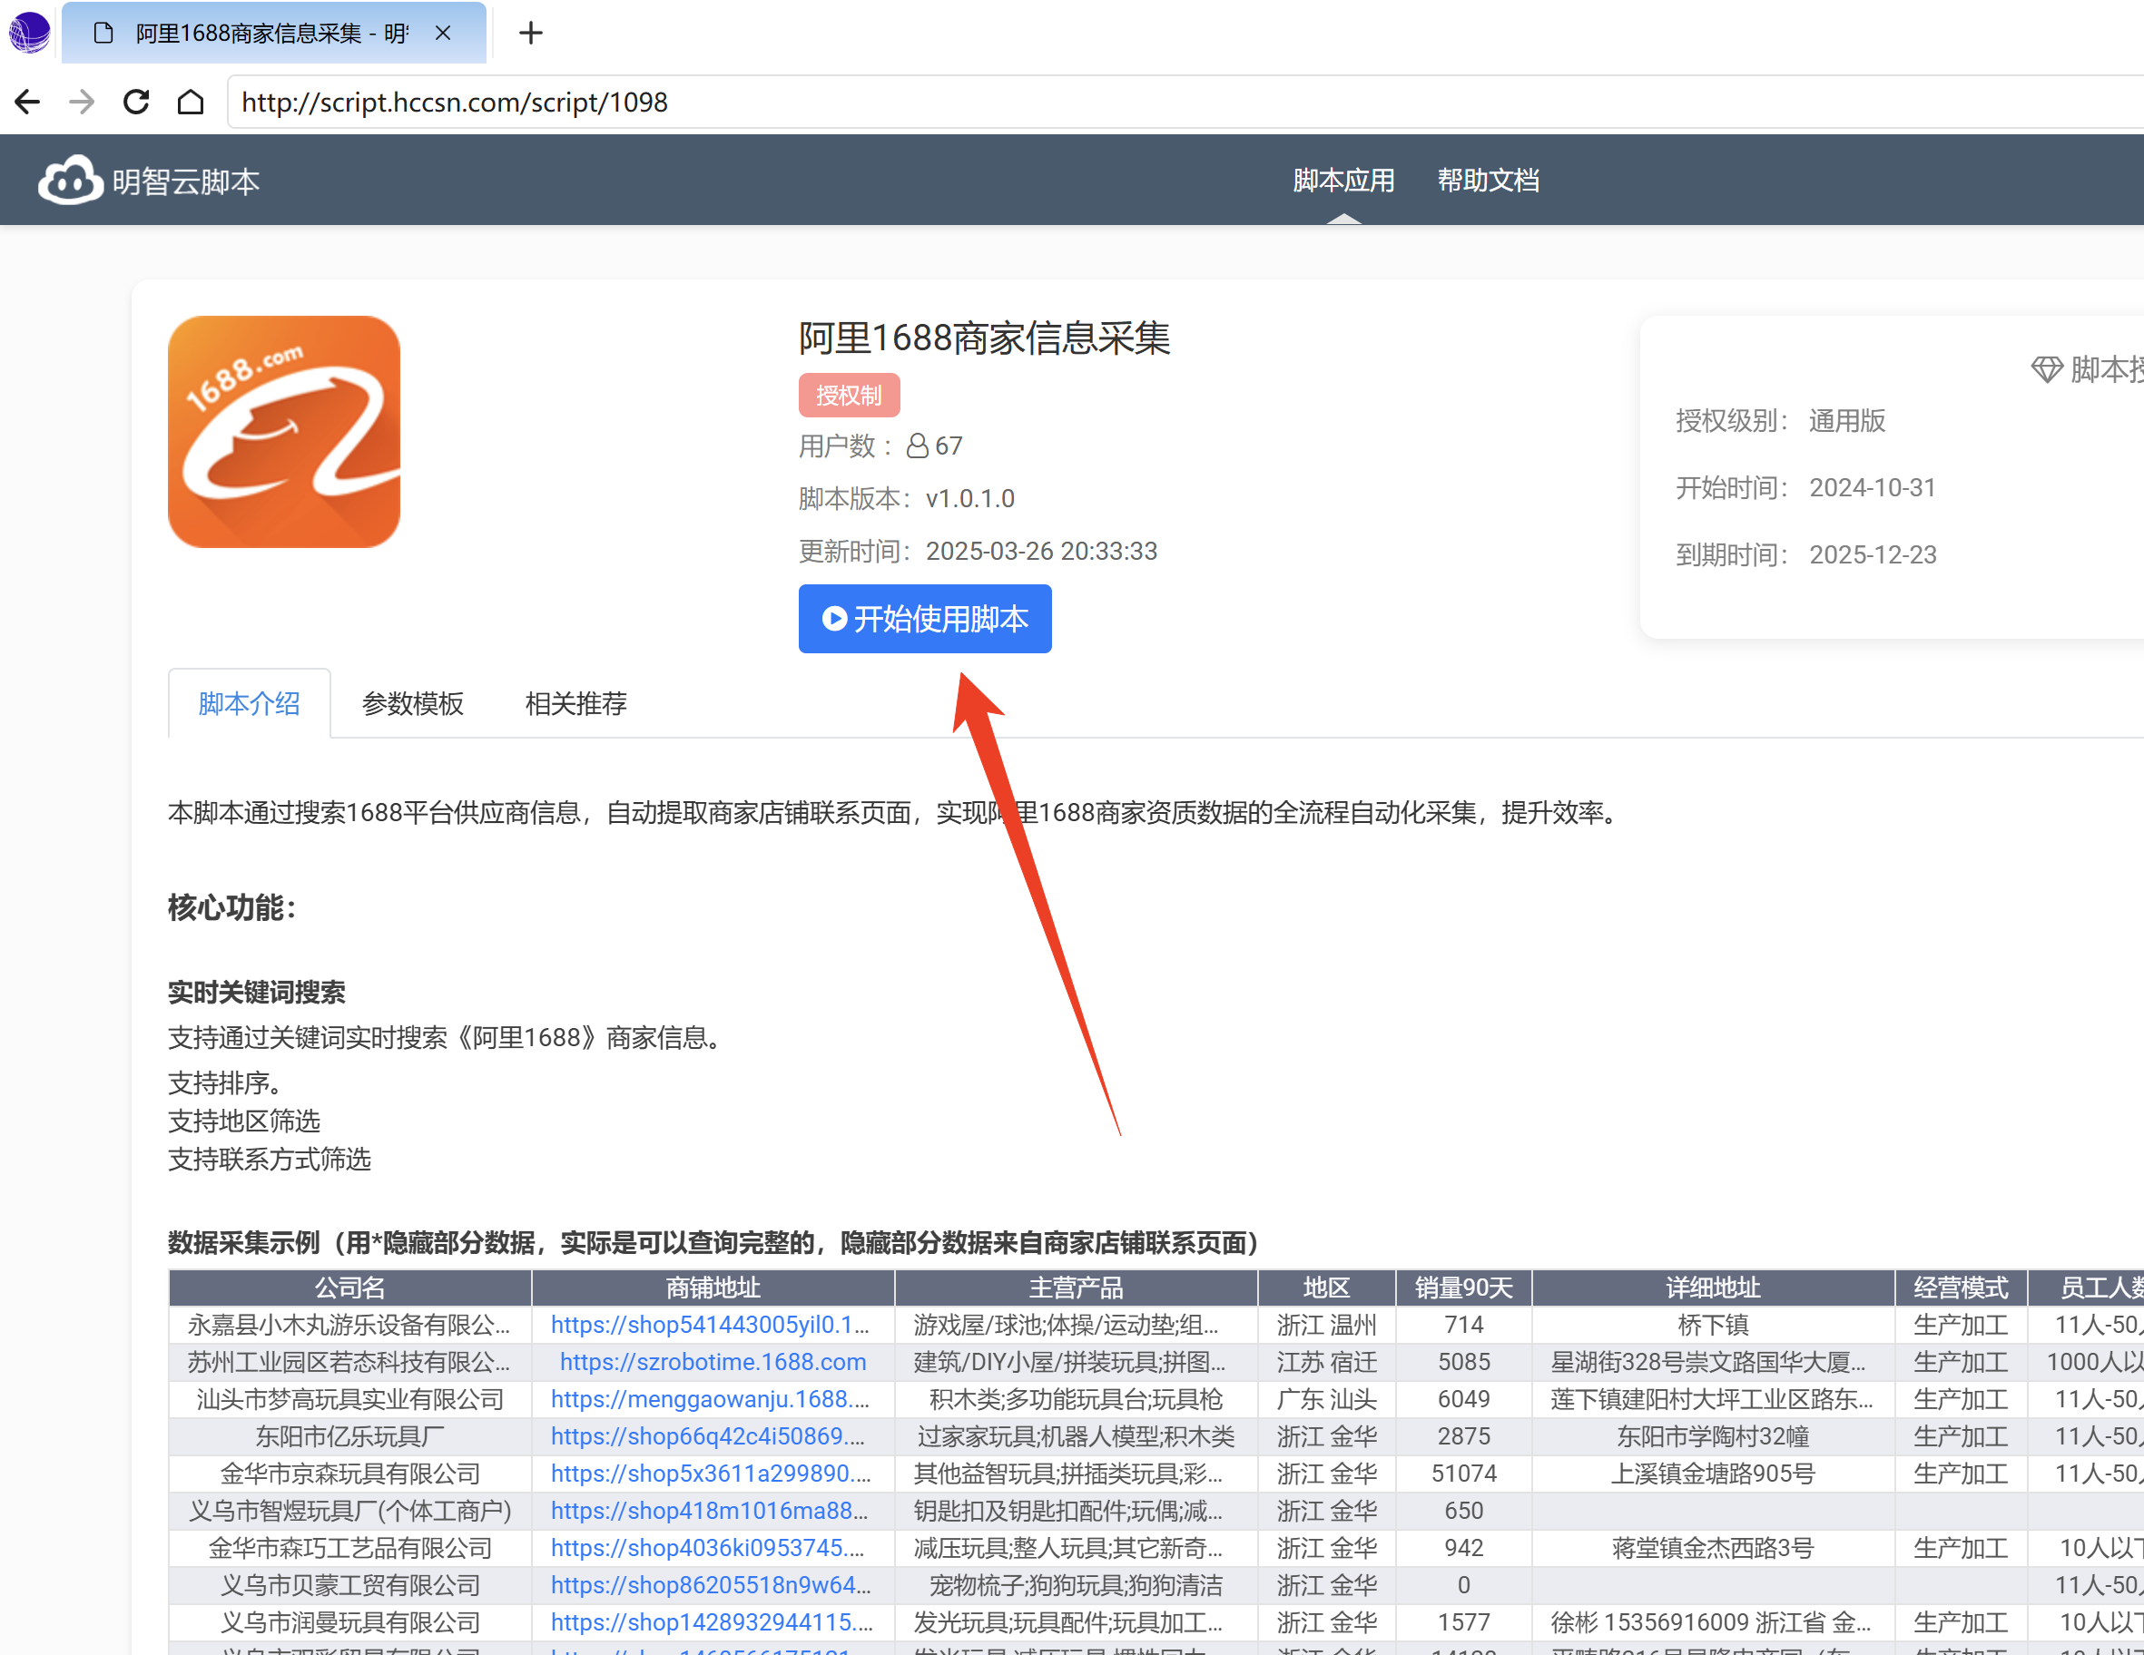2144x1655 pixels.
Task: Click the browser forward arrow
Action: point(83,102)
